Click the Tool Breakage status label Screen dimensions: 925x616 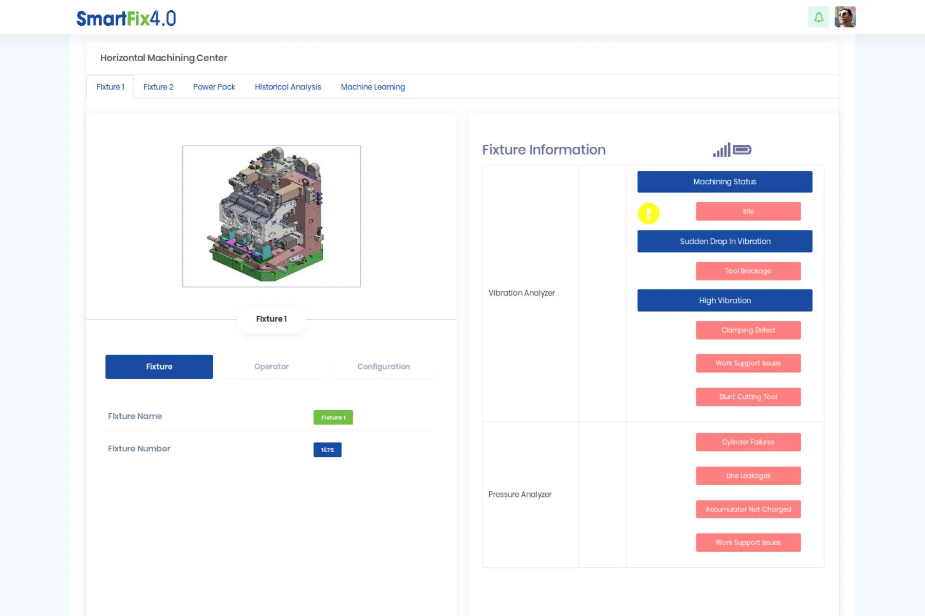pyautogui.click(x=748, y=271)
